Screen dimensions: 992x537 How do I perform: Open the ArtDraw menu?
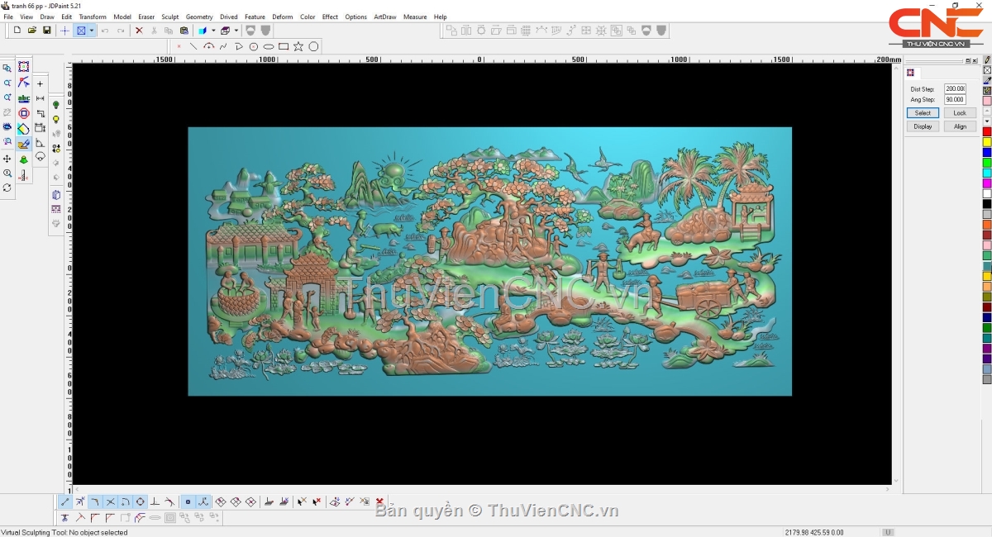[x=384, y=17]
